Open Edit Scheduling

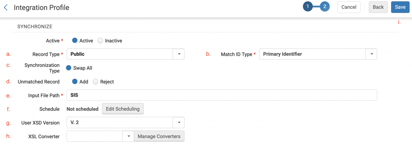pyautogui.click(x=123, y=109)
